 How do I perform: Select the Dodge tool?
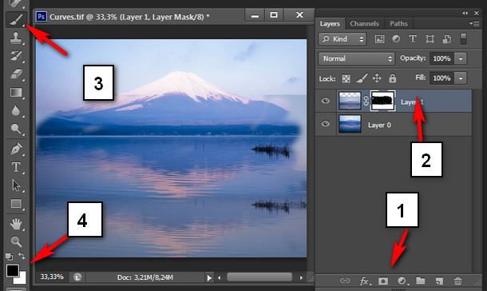point(16,129)
